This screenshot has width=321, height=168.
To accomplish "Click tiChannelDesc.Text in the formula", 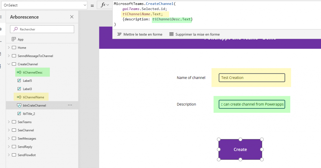I will pyautogui.click(x=171, y=19).
